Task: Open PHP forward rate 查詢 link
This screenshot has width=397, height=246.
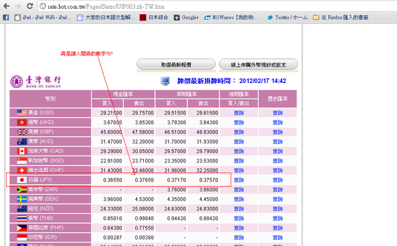Action: [239, 228]
